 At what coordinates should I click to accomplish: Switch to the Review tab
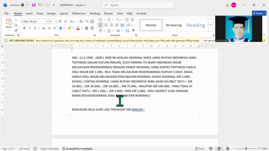click(108, 13)
